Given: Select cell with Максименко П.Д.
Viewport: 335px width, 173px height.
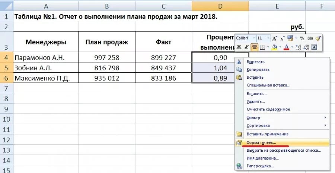Looking at the screenshot, I should coord(46,78).
